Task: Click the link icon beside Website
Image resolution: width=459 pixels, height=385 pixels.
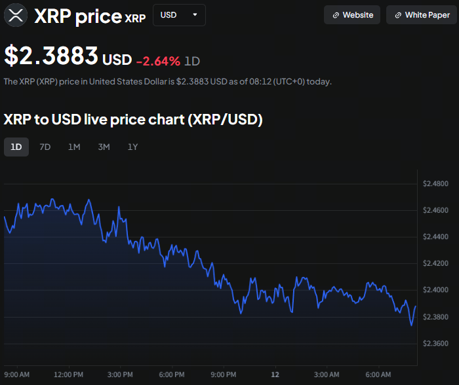Action: (336, 15)
